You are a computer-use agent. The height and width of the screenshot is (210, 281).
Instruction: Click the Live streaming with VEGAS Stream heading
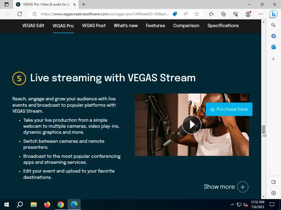click(113, 78)
